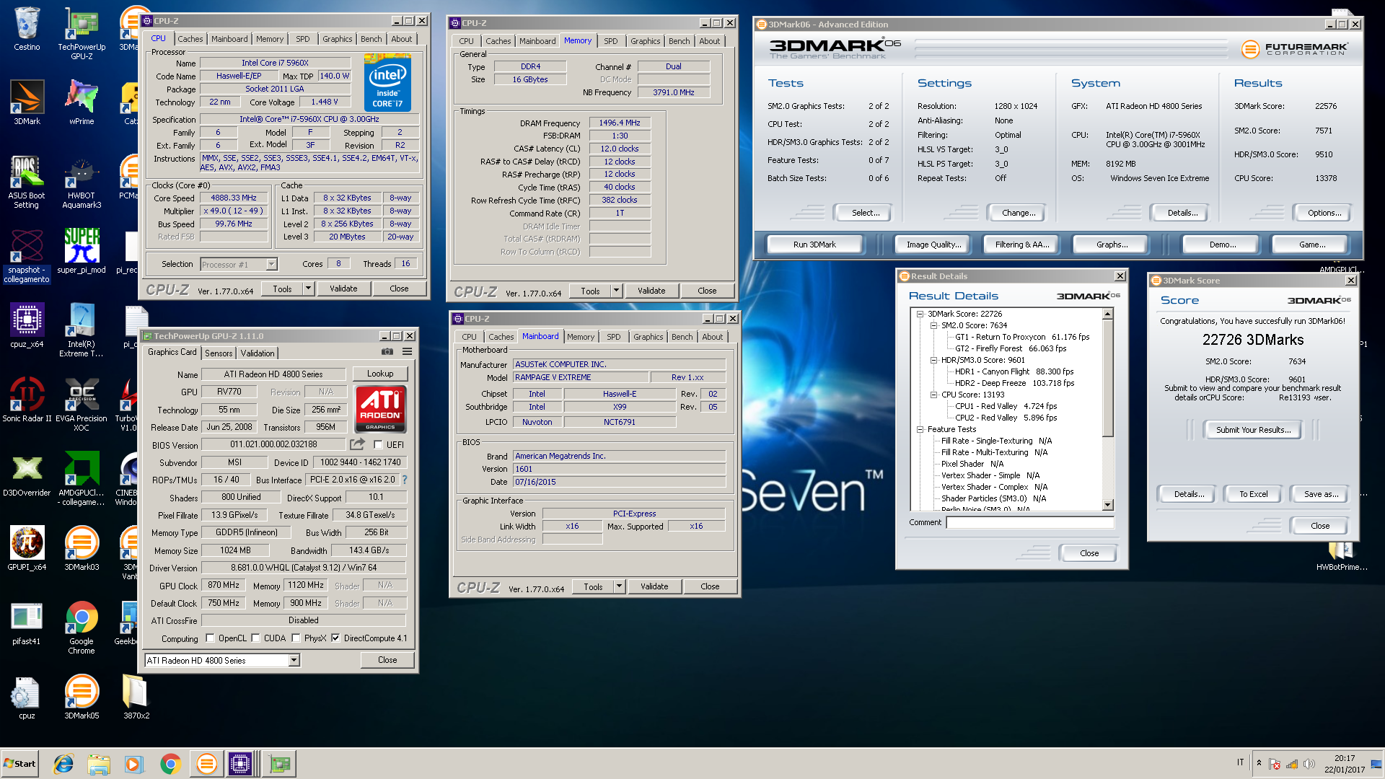
Task: Switch to SPD tab in CPU-Z Memory window
Action: coord(610,41)
